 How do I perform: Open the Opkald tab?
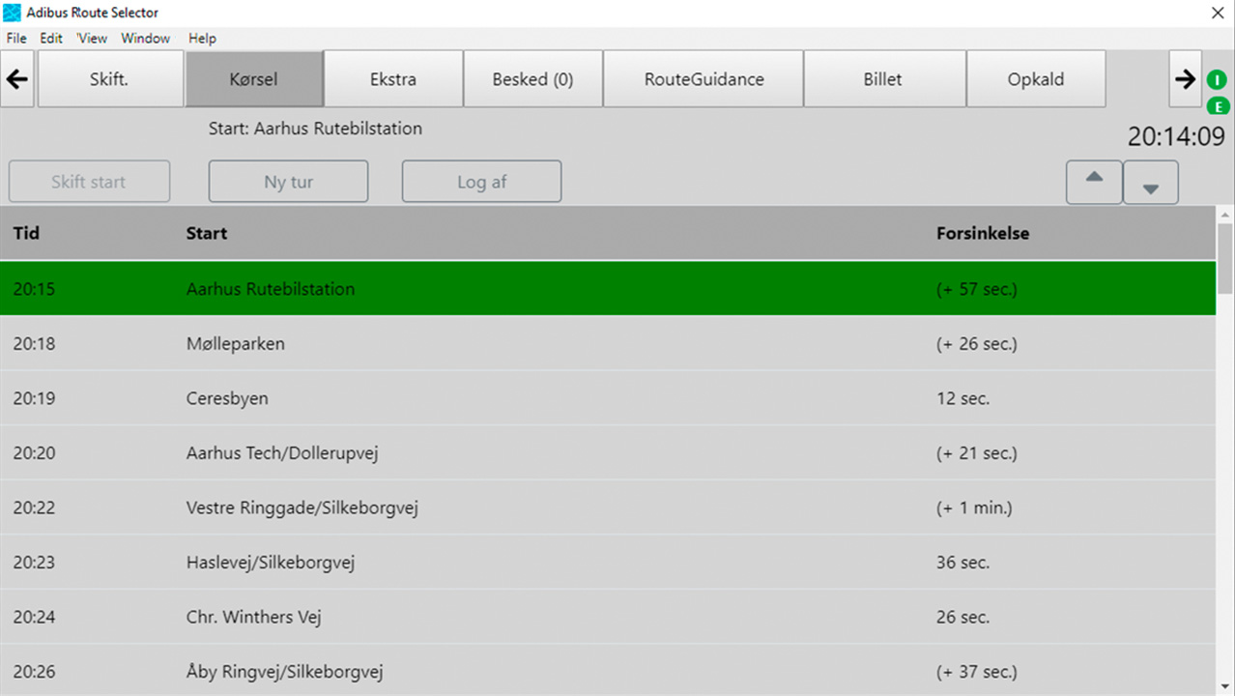tap(1036, 79)
